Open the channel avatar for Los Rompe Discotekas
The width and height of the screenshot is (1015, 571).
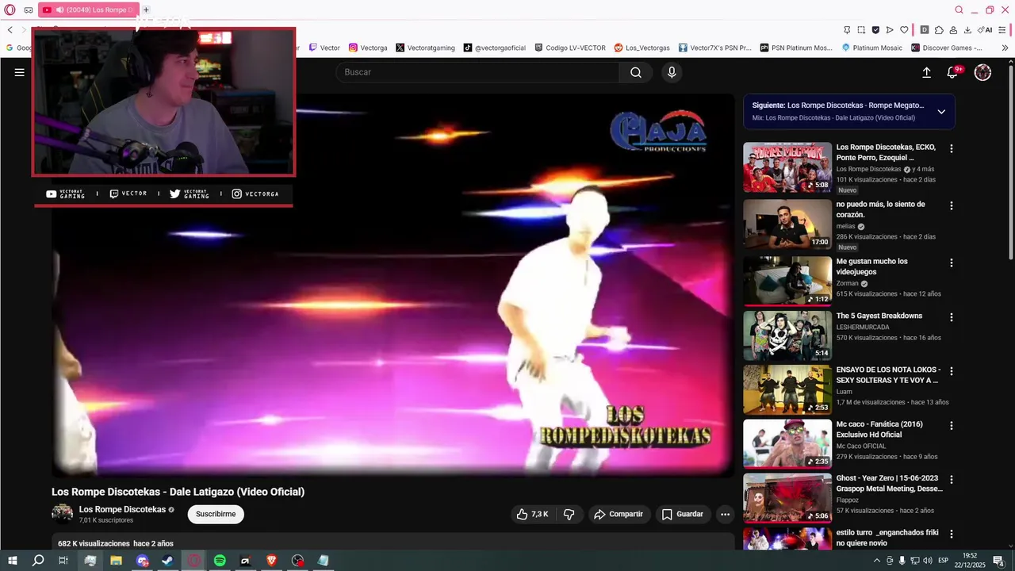[x=62, y=514]
